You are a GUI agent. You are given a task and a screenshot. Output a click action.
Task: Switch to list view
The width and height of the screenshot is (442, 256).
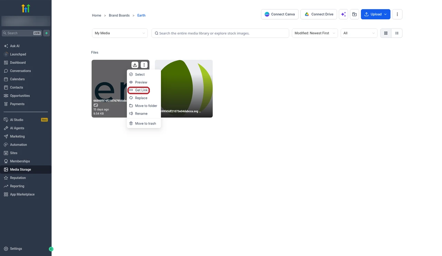[x=397, y=33]
